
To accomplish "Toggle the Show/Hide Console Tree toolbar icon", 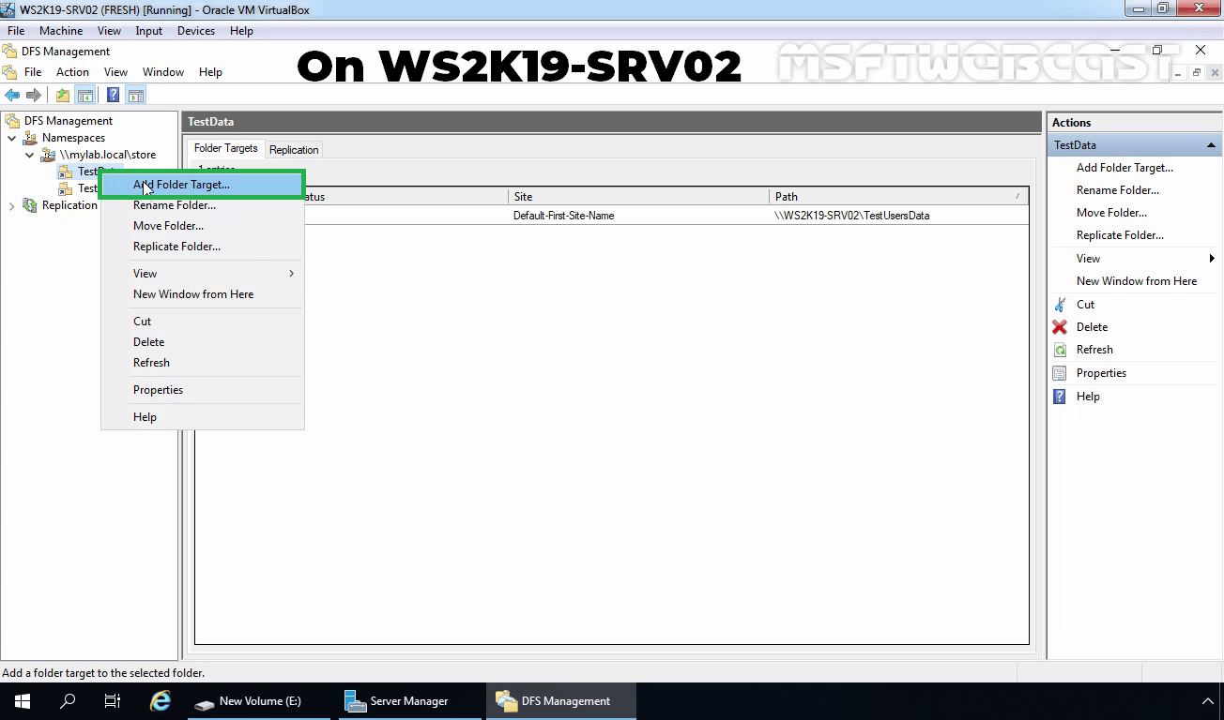I will pyautogui.click(x=84, y=94).
